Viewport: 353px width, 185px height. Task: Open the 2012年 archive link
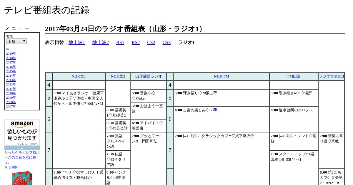tap(11, 84)
